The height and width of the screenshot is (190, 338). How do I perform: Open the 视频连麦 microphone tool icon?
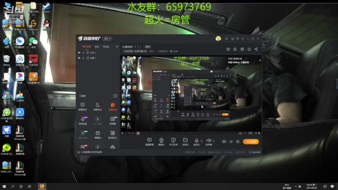coord(82,121)
